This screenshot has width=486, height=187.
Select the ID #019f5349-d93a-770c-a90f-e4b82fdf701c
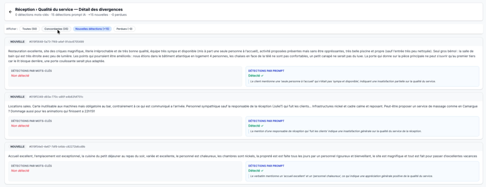tap(56, 97)
